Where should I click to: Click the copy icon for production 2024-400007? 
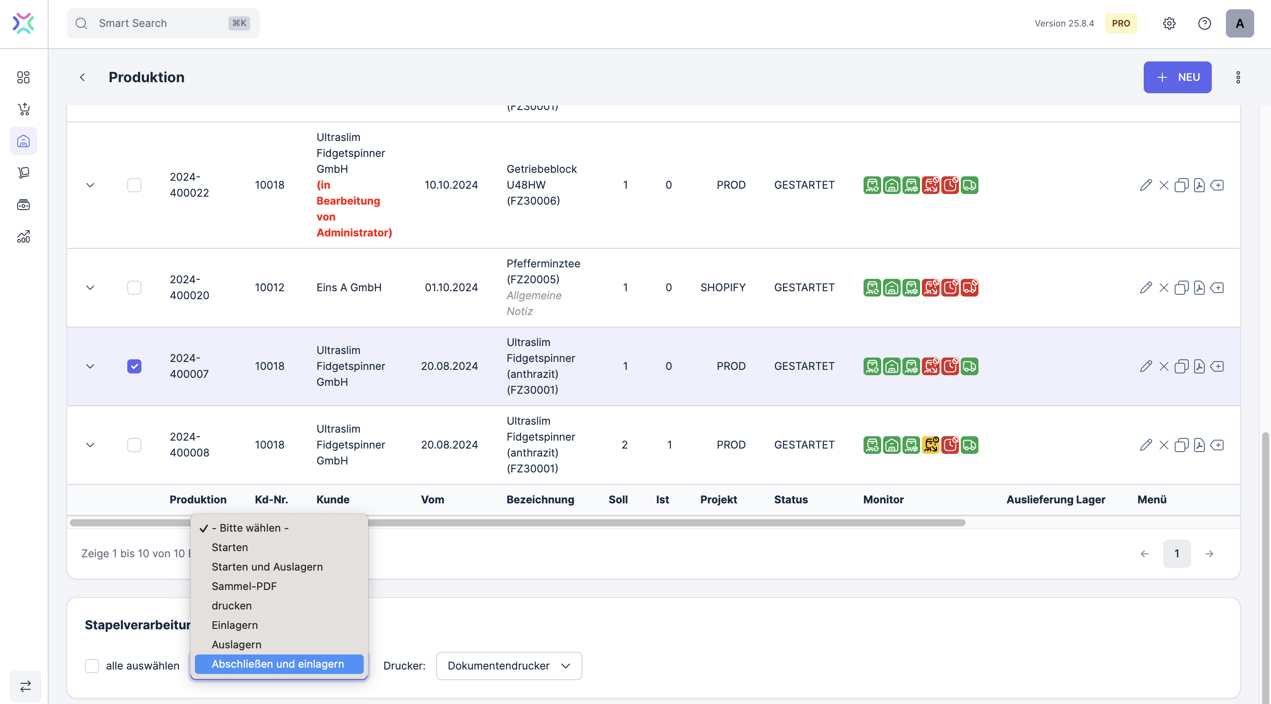(x=1181, y=366)
